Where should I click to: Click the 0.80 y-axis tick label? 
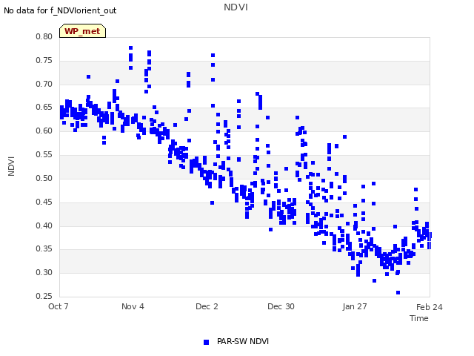click(x=44, y=36)
